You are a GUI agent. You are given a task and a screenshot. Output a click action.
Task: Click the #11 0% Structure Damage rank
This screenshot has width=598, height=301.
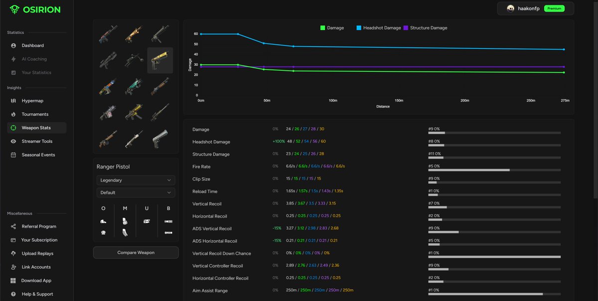(435, 154)
